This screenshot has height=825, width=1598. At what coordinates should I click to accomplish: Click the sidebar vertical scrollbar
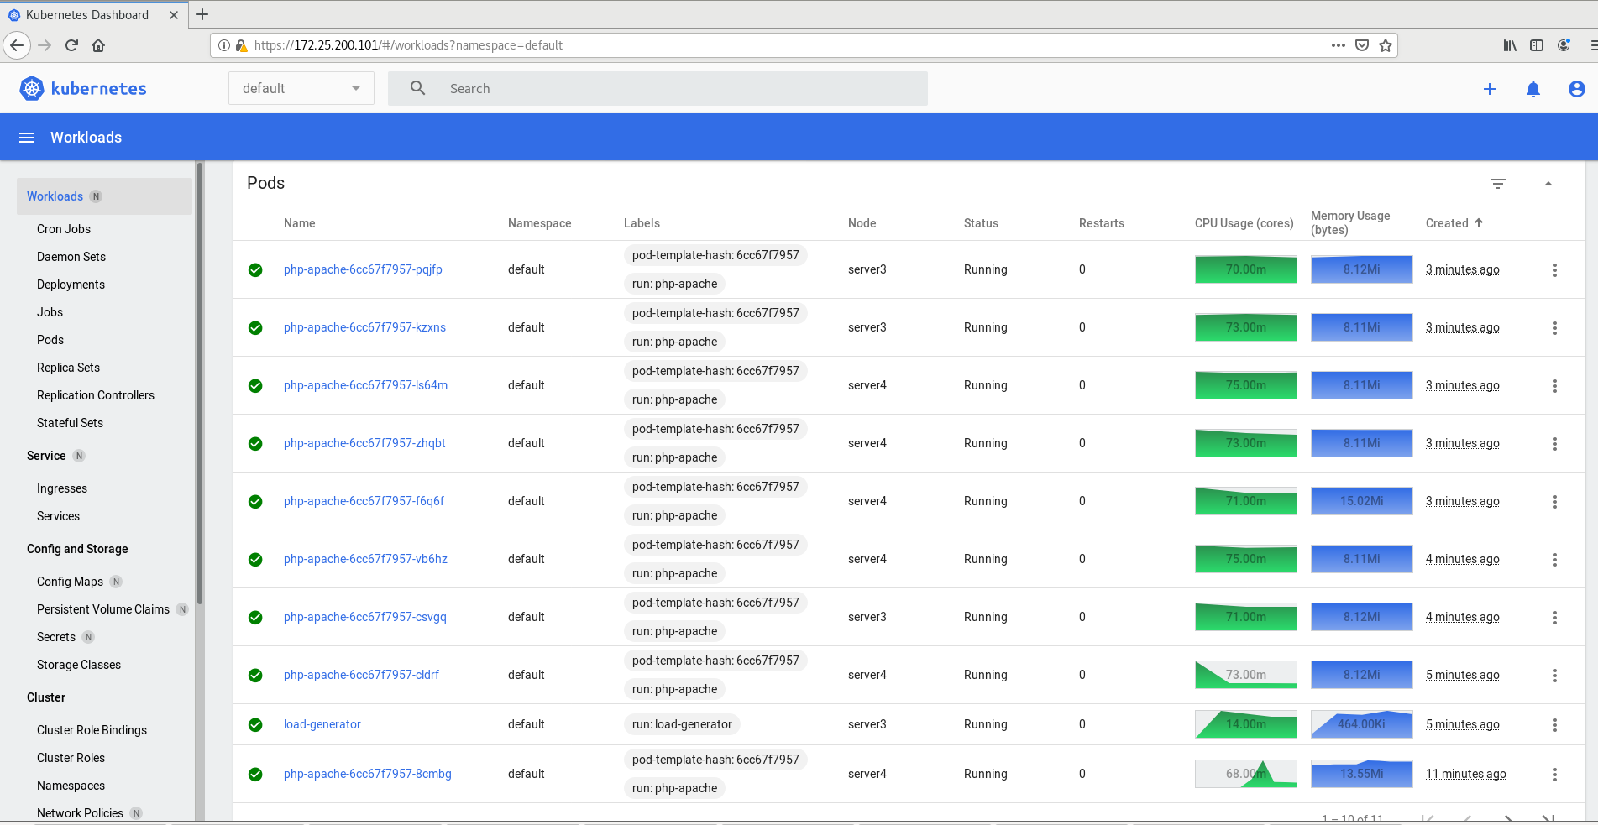coord(199,378)
